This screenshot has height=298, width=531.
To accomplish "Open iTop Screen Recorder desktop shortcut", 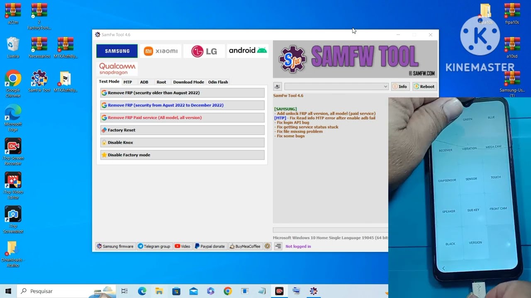I will [x=13, y=152].
